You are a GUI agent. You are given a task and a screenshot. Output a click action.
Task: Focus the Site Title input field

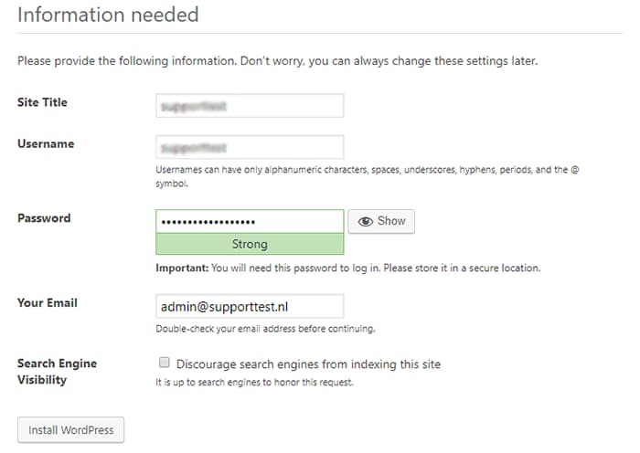point(250,106)
